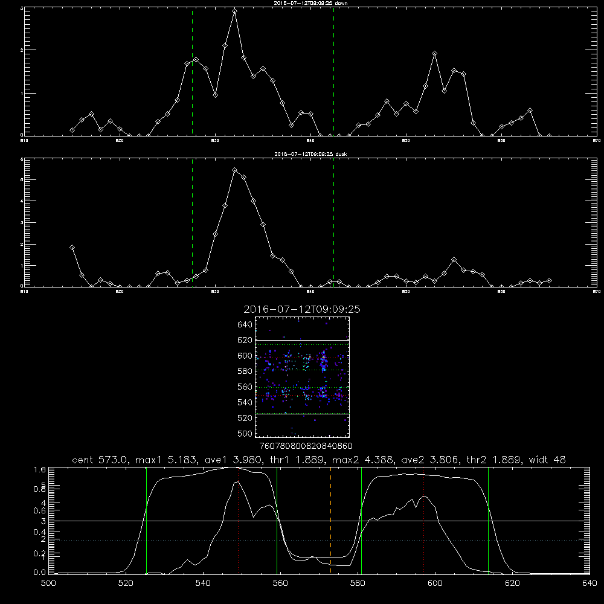Click the '1.6' y-axis label of the bottom plot
Viewport: 604px width, 604px height.
[40, 469]
